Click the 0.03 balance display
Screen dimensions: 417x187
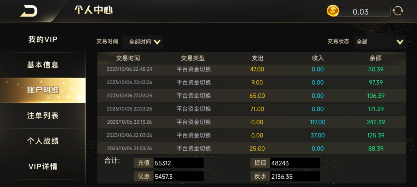(x=361, y=12)
